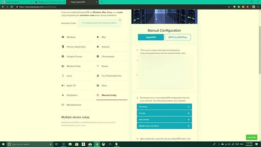The image size is (261, 147).
Task: Choose the Android robot icon
Action: [x=98, y=47]
